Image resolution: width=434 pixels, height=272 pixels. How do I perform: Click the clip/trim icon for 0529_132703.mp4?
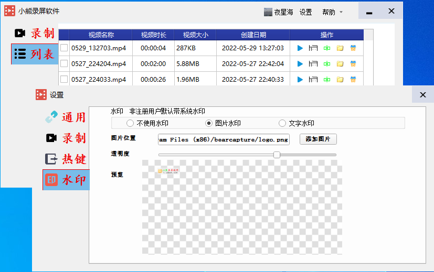point(313,48)
